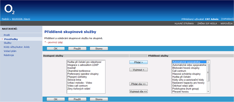Screen dimensions: 234x102
Task: Select Call centrum in assigned services
Action: [179, 71]
